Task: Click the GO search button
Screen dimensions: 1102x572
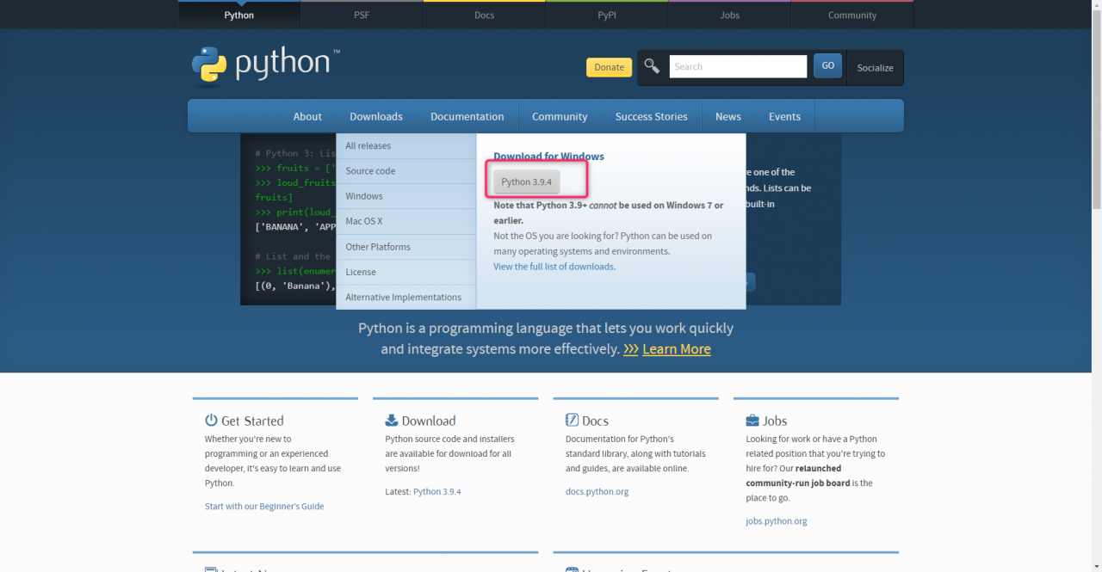Action: (827, 66)
